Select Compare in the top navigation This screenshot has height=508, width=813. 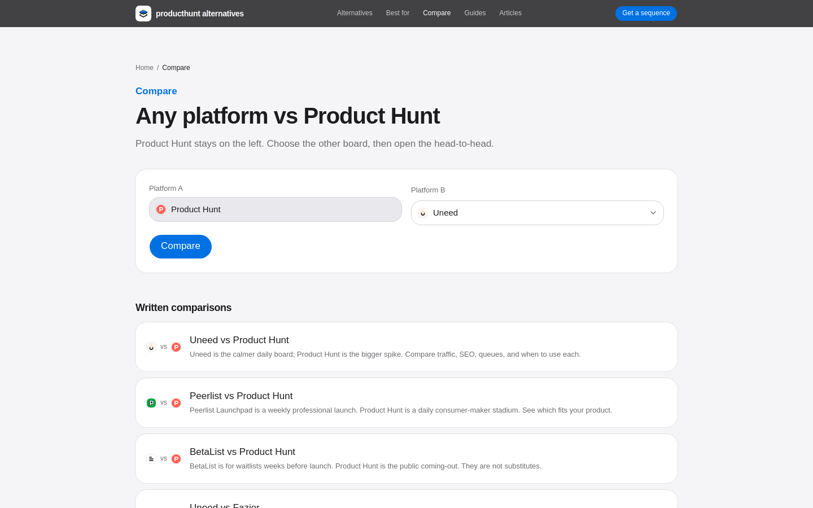click(x=437, y=13)
